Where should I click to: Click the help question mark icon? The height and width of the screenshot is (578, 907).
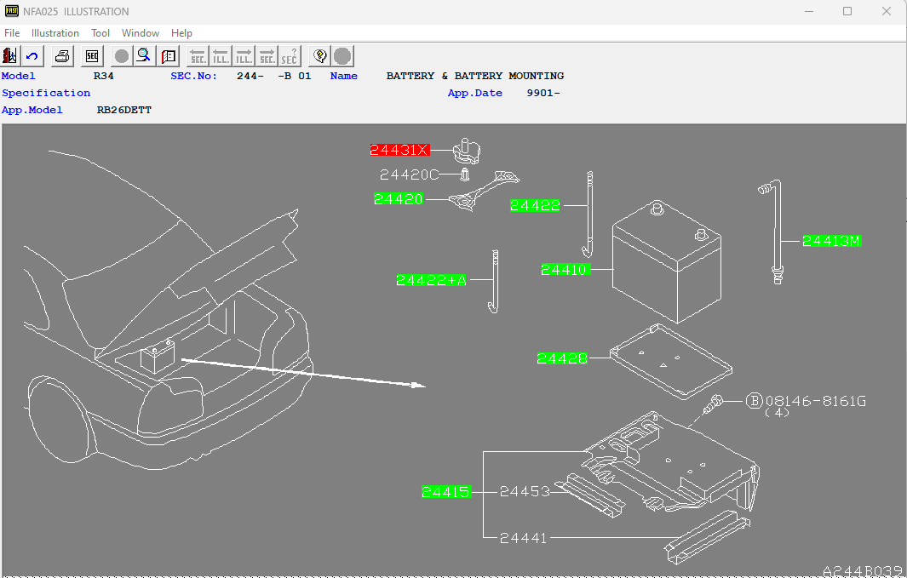tap(319, 56)
